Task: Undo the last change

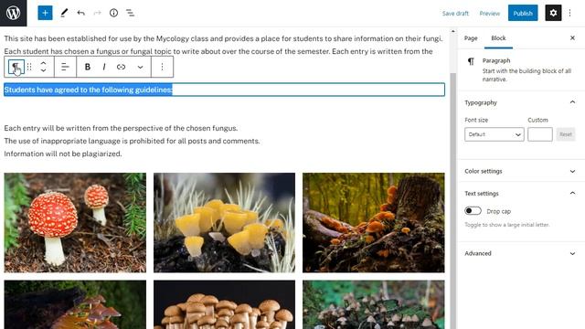Action: 81,13
